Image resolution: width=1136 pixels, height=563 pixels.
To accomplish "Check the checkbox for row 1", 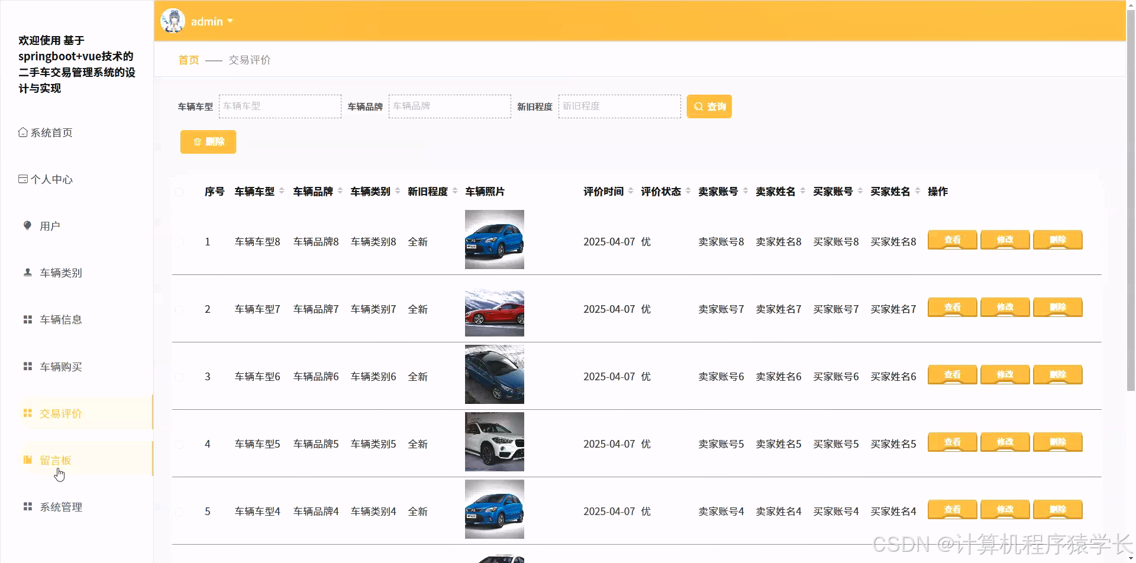I will 180,241.
